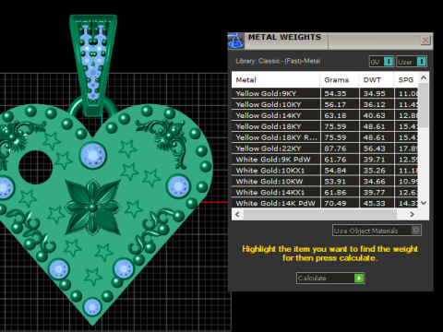Click the 54.35 grams value
This screenshot has height=332, width=443.
coord(335,93)
